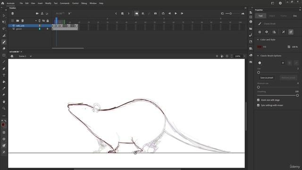This screenshot has width=302, height=170.
Task: Select the Eraser tool
Action: [4, 49]
